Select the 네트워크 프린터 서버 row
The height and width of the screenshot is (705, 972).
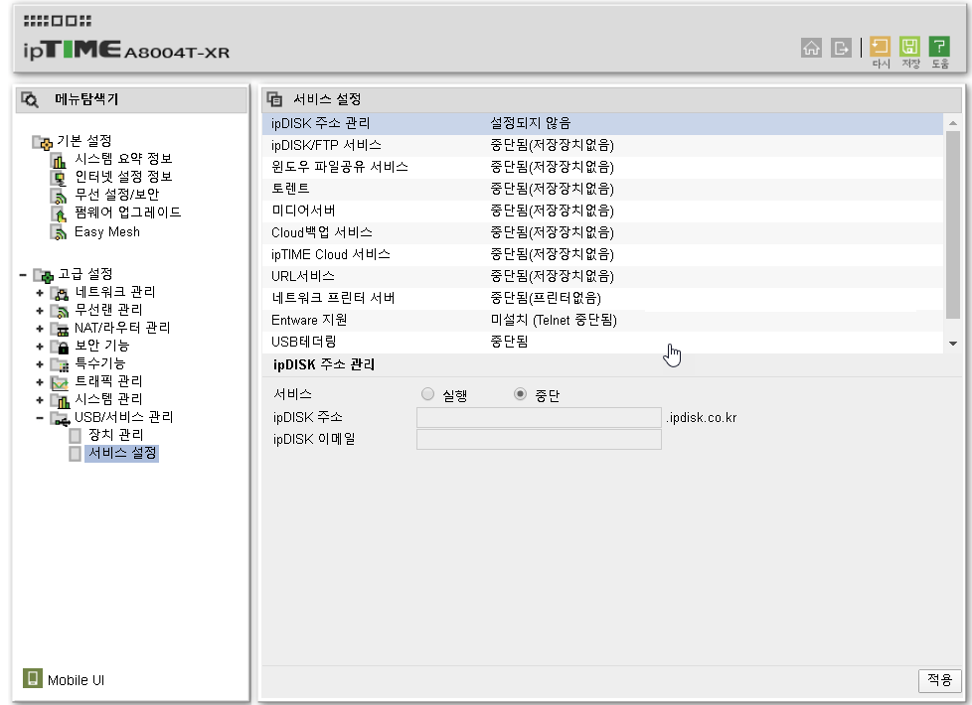602,298
